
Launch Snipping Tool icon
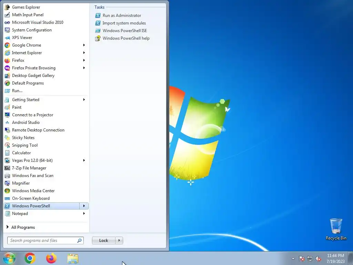(x=7, y=145)
